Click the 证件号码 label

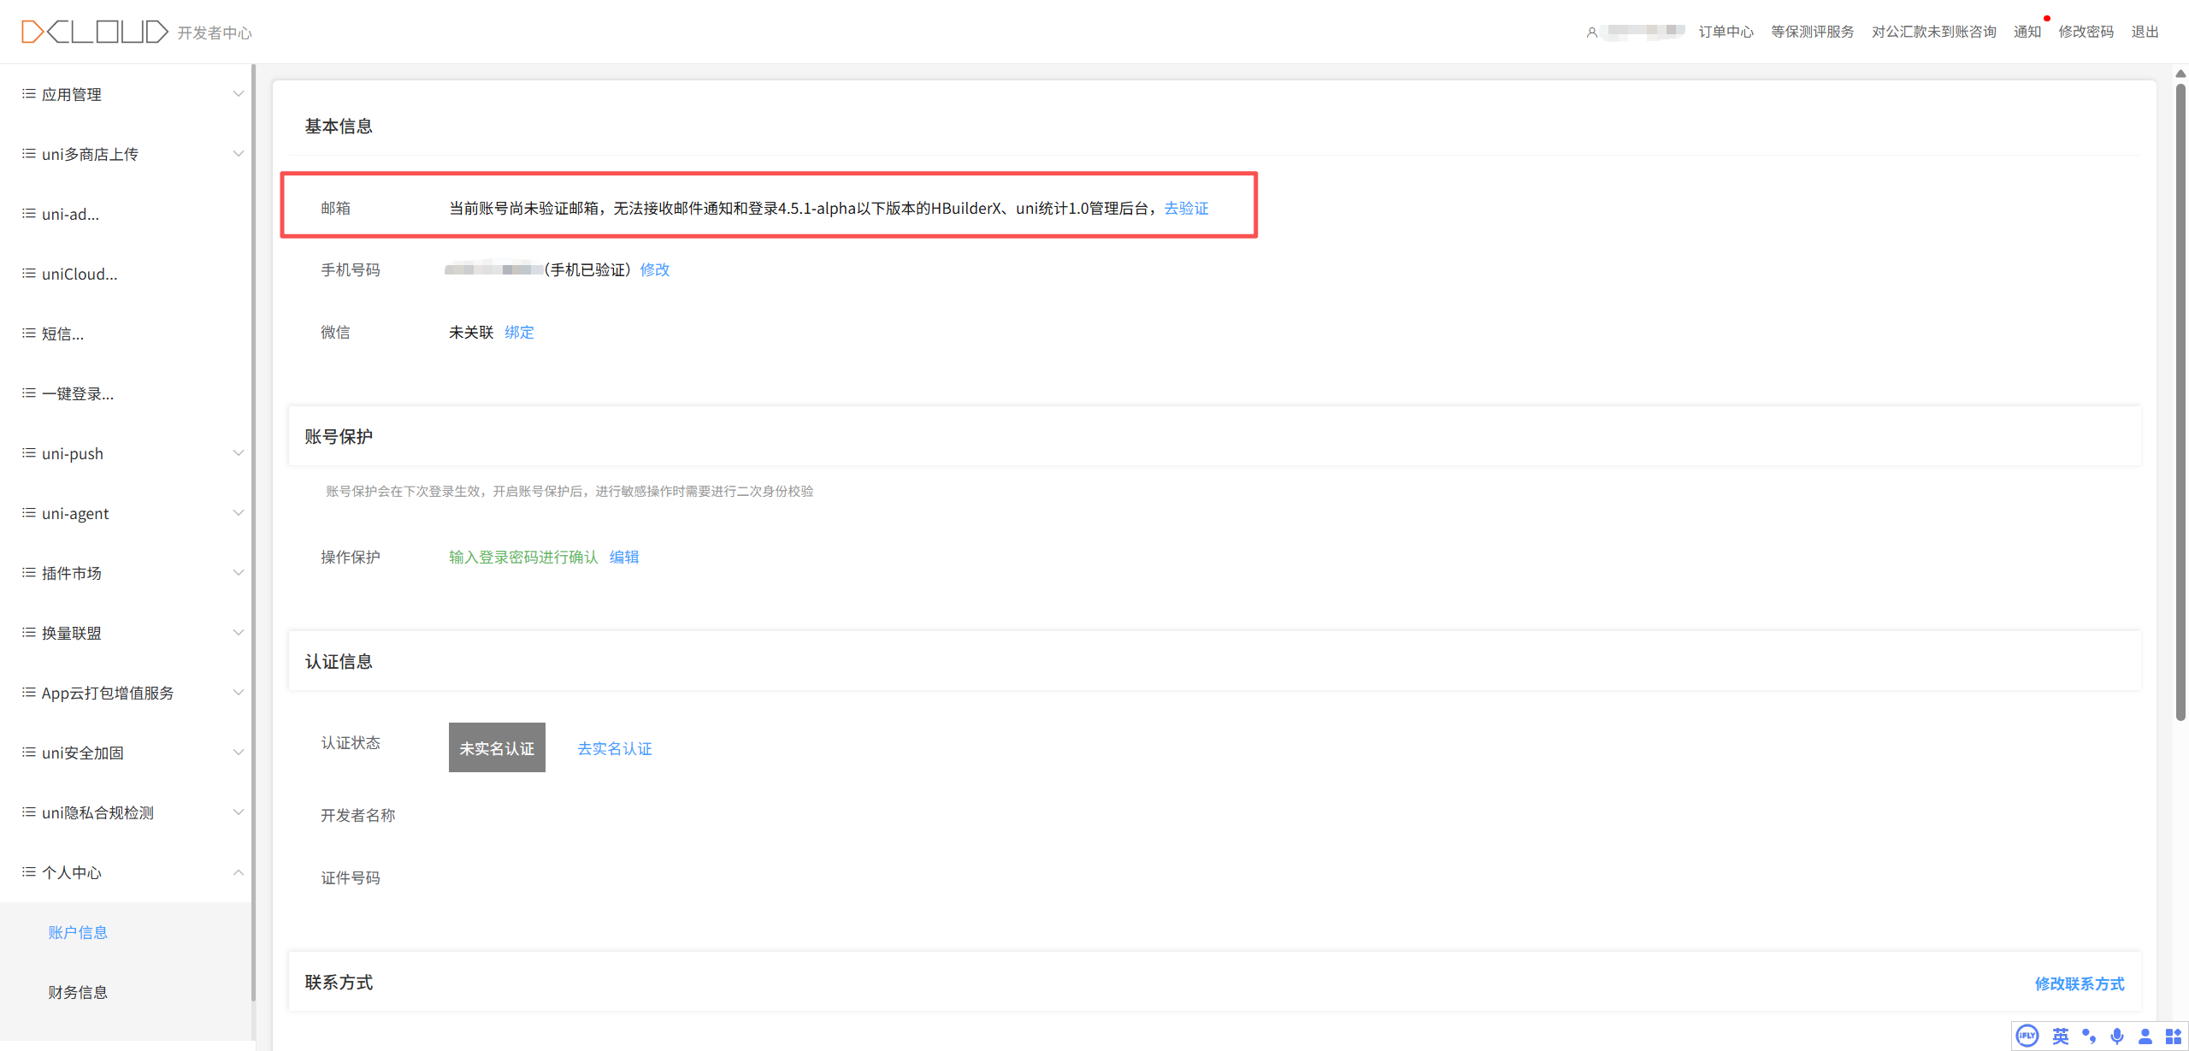pos(351,878)
